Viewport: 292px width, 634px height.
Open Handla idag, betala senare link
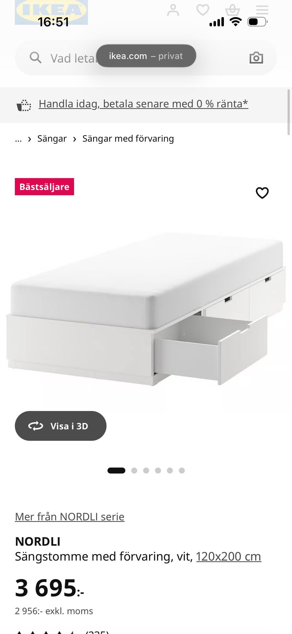(x=143, y=104)
